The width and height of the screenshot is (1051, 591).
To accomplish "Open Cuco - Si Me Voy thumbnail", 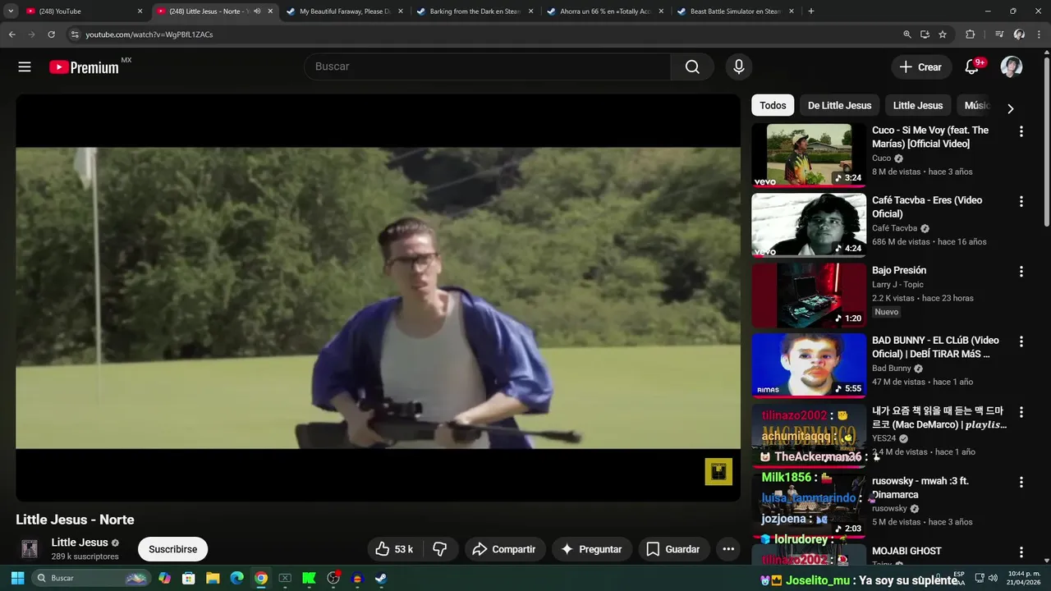I will [x=809, y=155].
